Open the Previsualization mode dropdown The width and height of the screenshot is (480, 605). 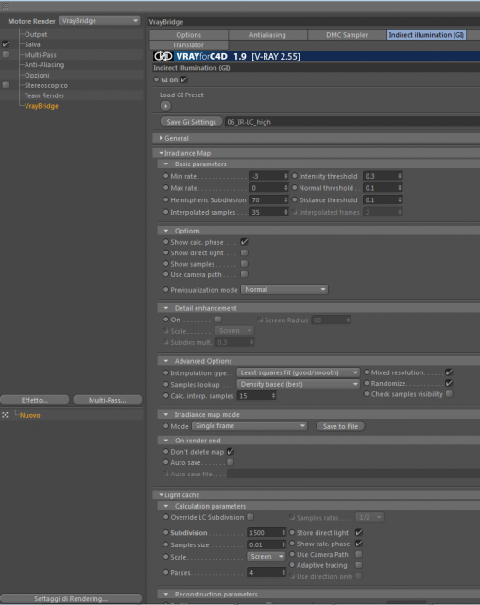[x=284, y=290]
